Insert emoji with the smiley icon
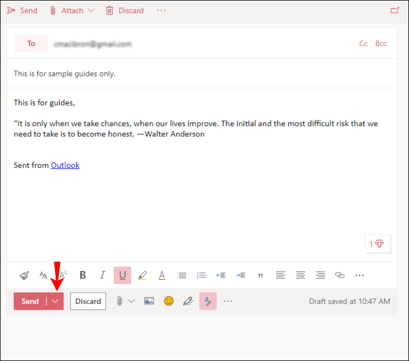The width and height of the screenshot is (409, 361). click(169, 301)
